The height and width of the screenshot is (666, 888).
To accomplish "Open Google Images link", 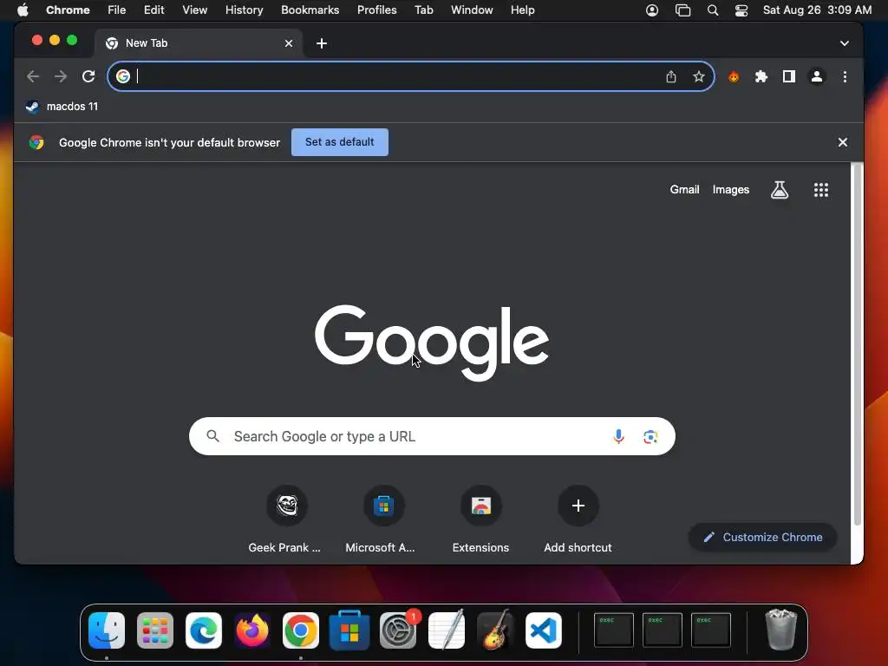I will pyautogui.click(x=730, y=190).
